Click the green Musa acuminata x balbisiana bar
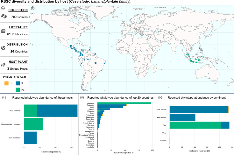The height and width of the screenshot is (155, 234). pyautogui.click(x=33, y=124)
